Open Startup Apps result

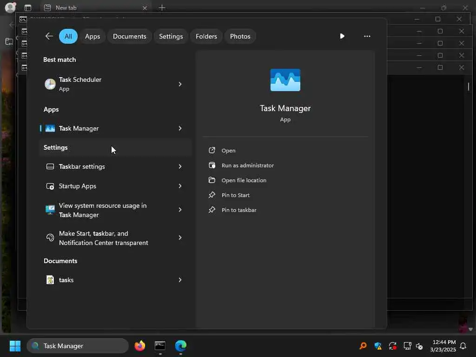tap(115, 186)
